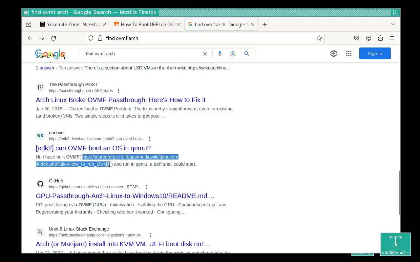Open the 1 answer link
The image size is (420, 262).
point(45,68)
